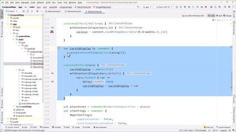Open the Layout Inspector button
The height and width of the screenshot is (132, 236).
(x=223, y=127)
